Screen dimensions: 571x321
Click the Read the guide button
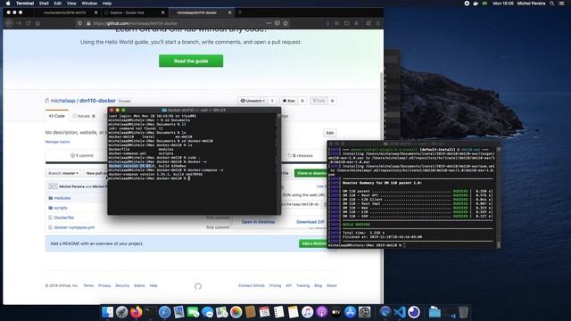[x=191, y=61]
